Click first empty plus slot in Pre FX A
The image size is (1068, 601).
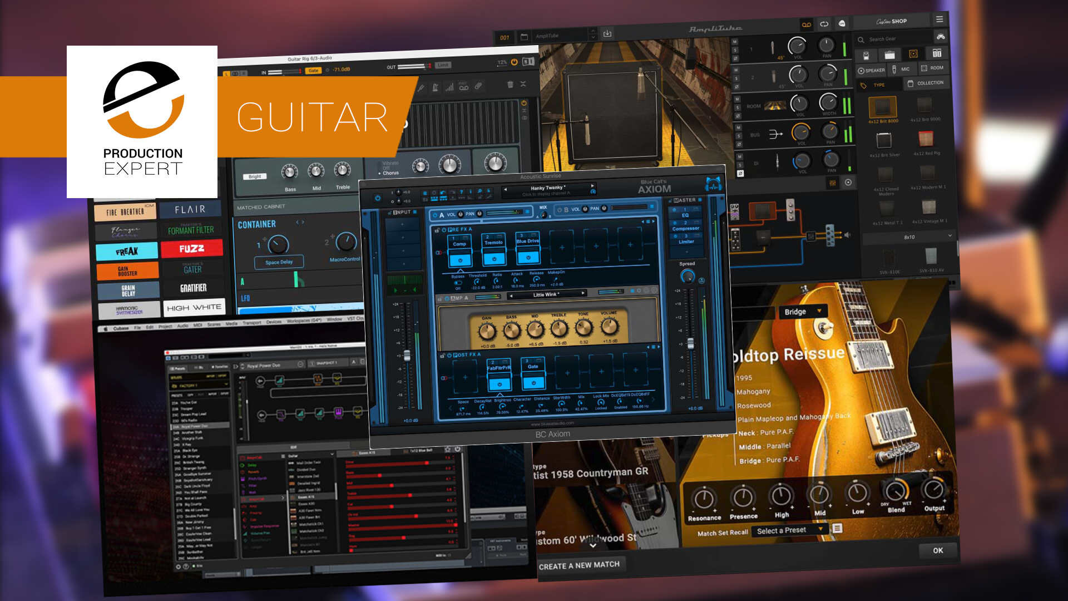[562, 247]
